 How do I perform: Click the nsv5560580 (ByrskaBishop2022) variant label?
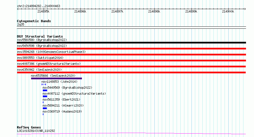pyautogui.click(x=42, y=40)
